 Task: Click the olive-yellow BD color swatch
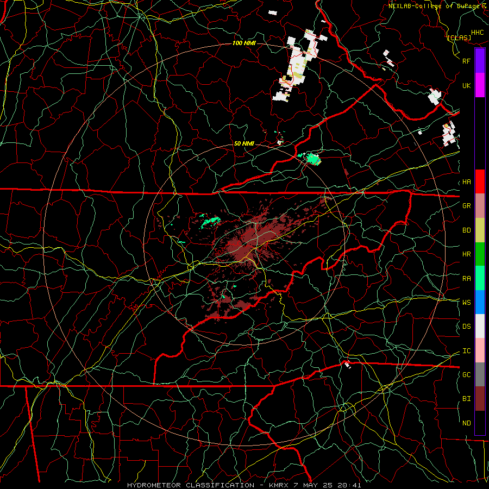pyautogui.click(x=480, y=230)
